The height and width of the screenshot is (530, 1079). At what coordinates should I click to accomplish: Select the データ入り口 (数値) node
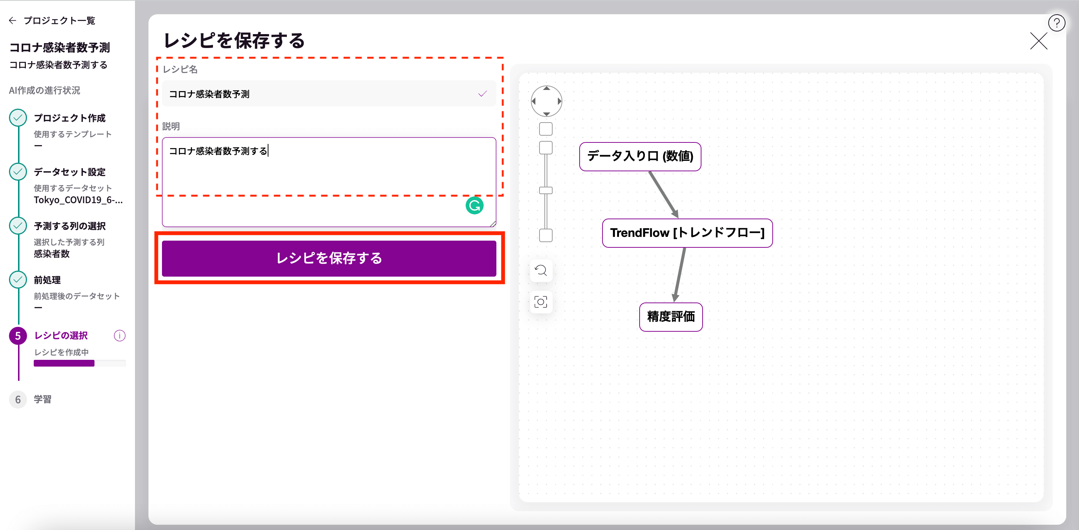point(640,157)
